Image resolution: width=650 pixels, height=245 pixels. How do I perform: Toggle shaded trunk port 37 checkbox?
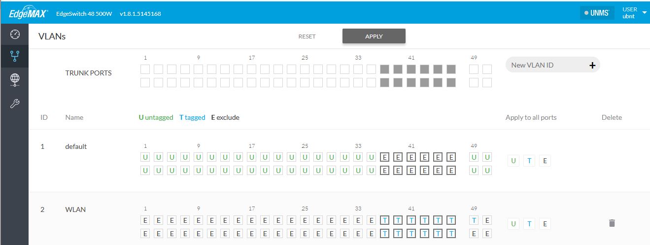tap(385, 69)
